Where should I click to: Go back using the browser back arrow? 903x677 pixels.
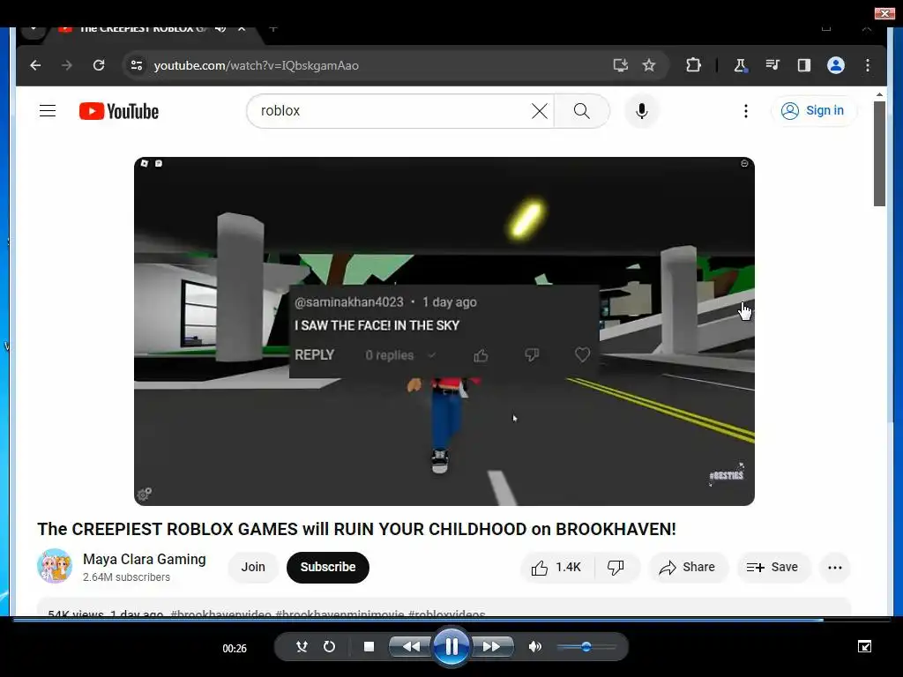35,65
